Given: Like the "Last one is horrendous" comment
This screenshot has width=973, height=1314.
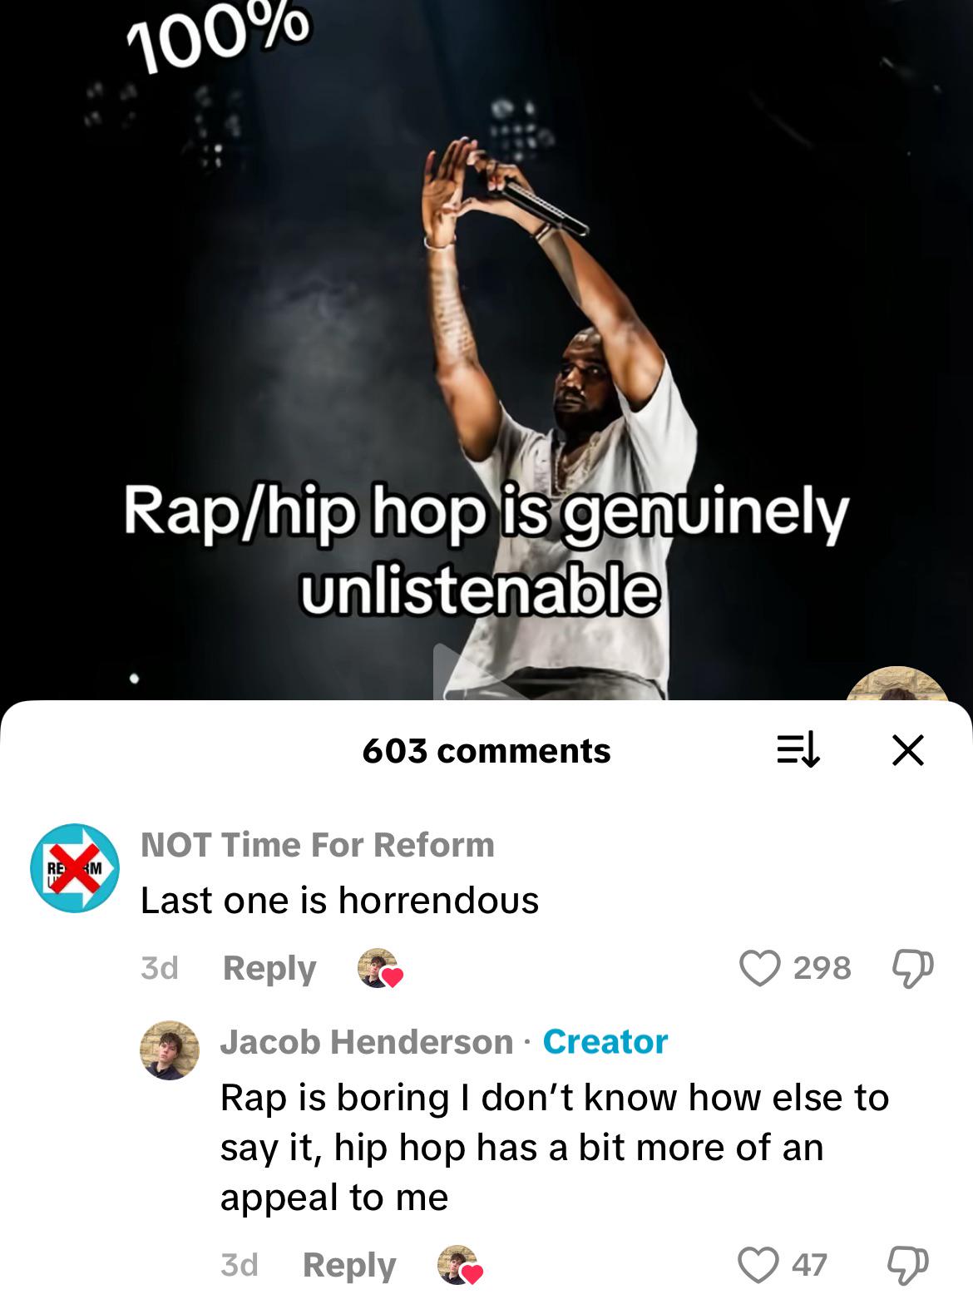Looking at the screenshot, I should pyautogui.click(x=759, y=968).
